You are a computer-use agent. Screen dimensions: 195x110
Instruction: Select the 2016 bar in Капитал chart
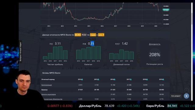point(83,54)
